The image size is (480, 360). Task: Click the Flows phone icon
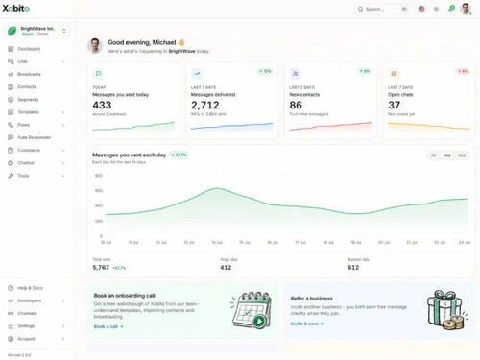(x=11, y=125)
